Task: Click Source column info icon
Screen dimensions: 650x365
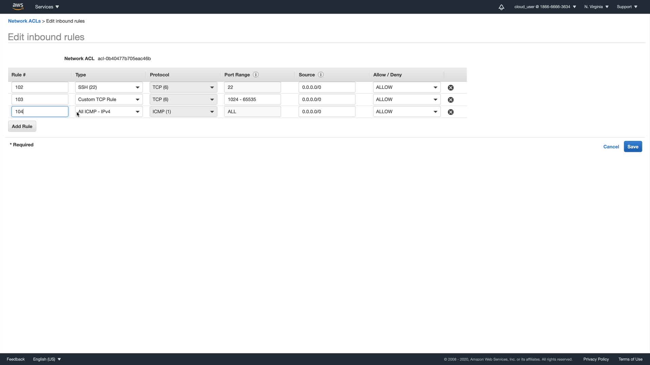Action: 321,75
